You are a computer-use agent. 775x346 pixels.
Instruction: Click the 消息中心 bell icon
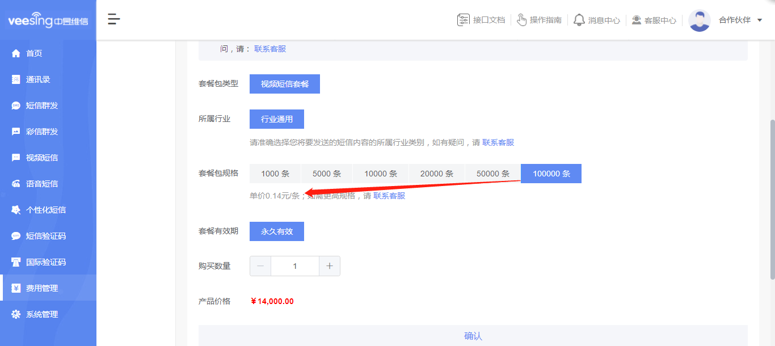pos(579,20)
